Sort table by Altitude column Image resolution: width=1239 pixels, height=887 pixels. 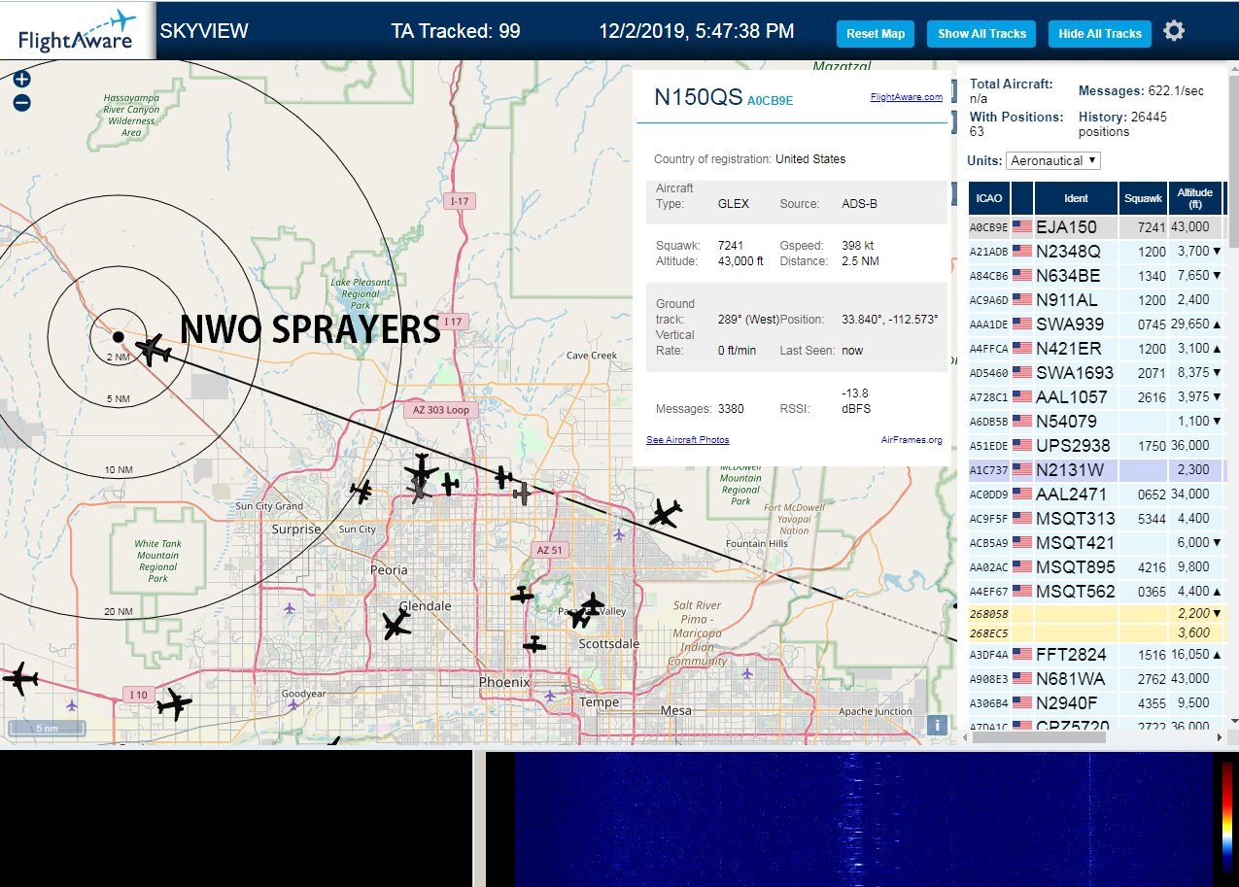[1195, 198]
